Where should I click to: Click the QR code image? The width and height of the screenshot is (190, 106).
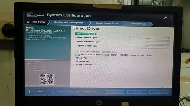click(47, 79)
